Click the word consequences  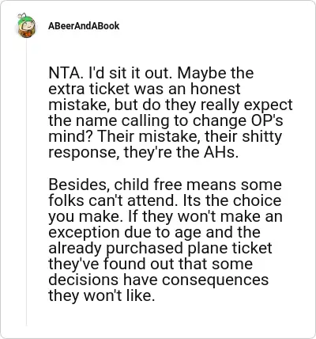[216, 280]
